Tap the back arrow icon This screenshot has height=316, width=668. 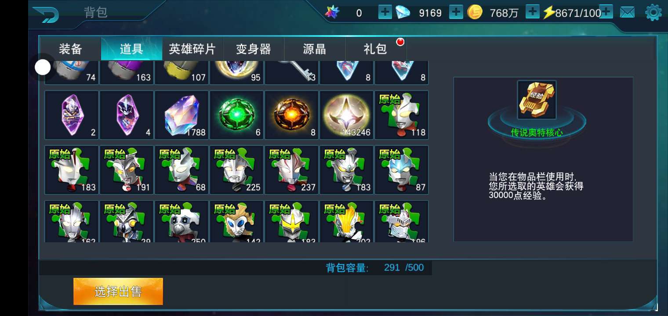coord(46,14)
